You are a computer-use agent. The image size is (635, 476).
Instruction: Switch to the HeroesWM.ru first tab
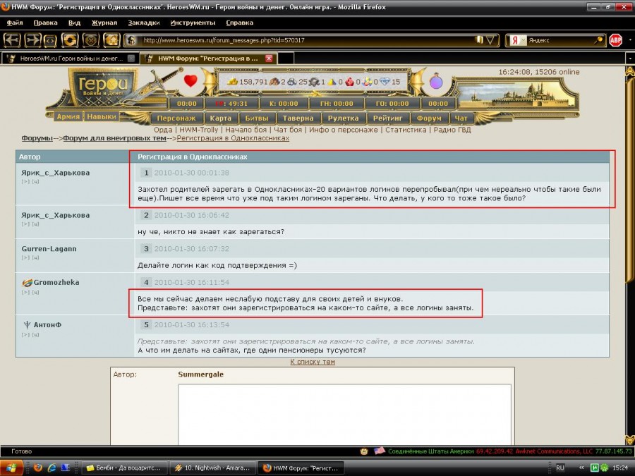click(x=64, y=59)
